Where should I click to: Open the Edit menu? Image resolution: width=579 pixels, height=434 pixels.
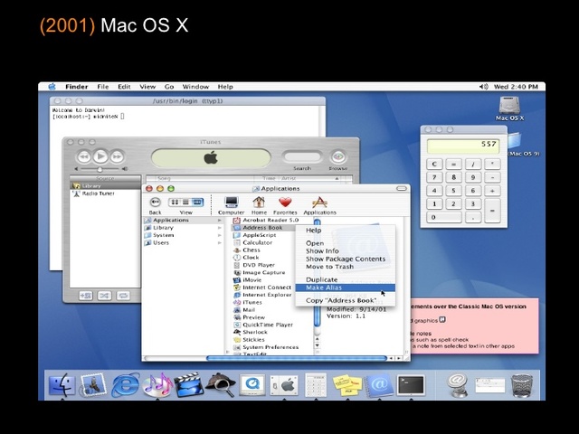point(124,87)
